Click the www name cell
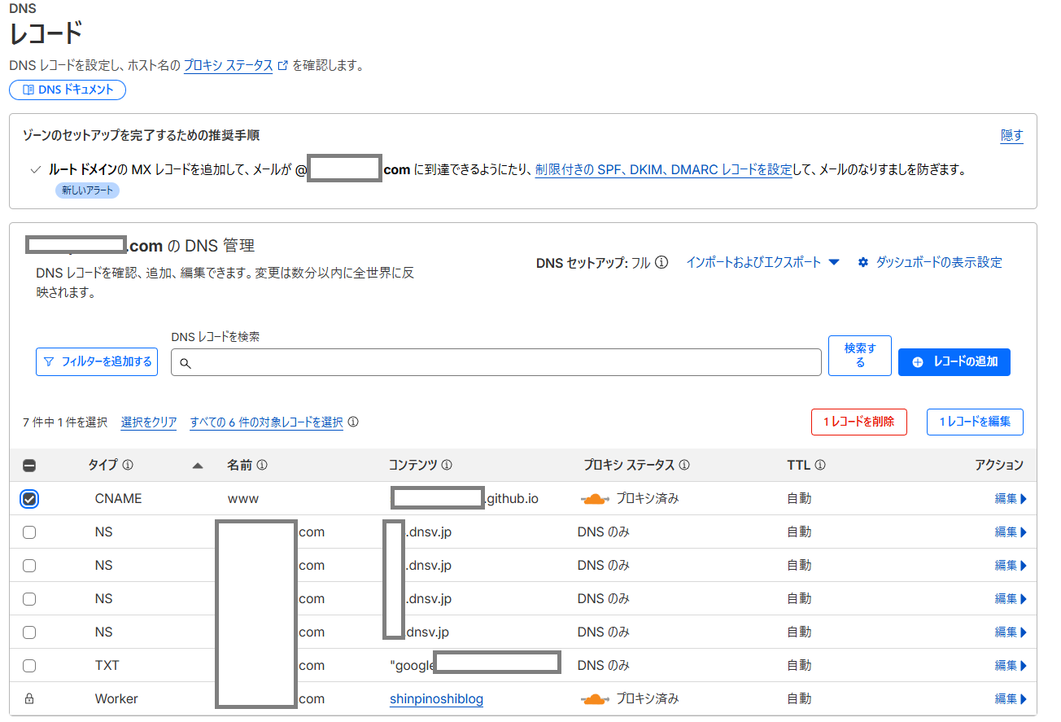The image size is (1061, 722). [243, 499]
